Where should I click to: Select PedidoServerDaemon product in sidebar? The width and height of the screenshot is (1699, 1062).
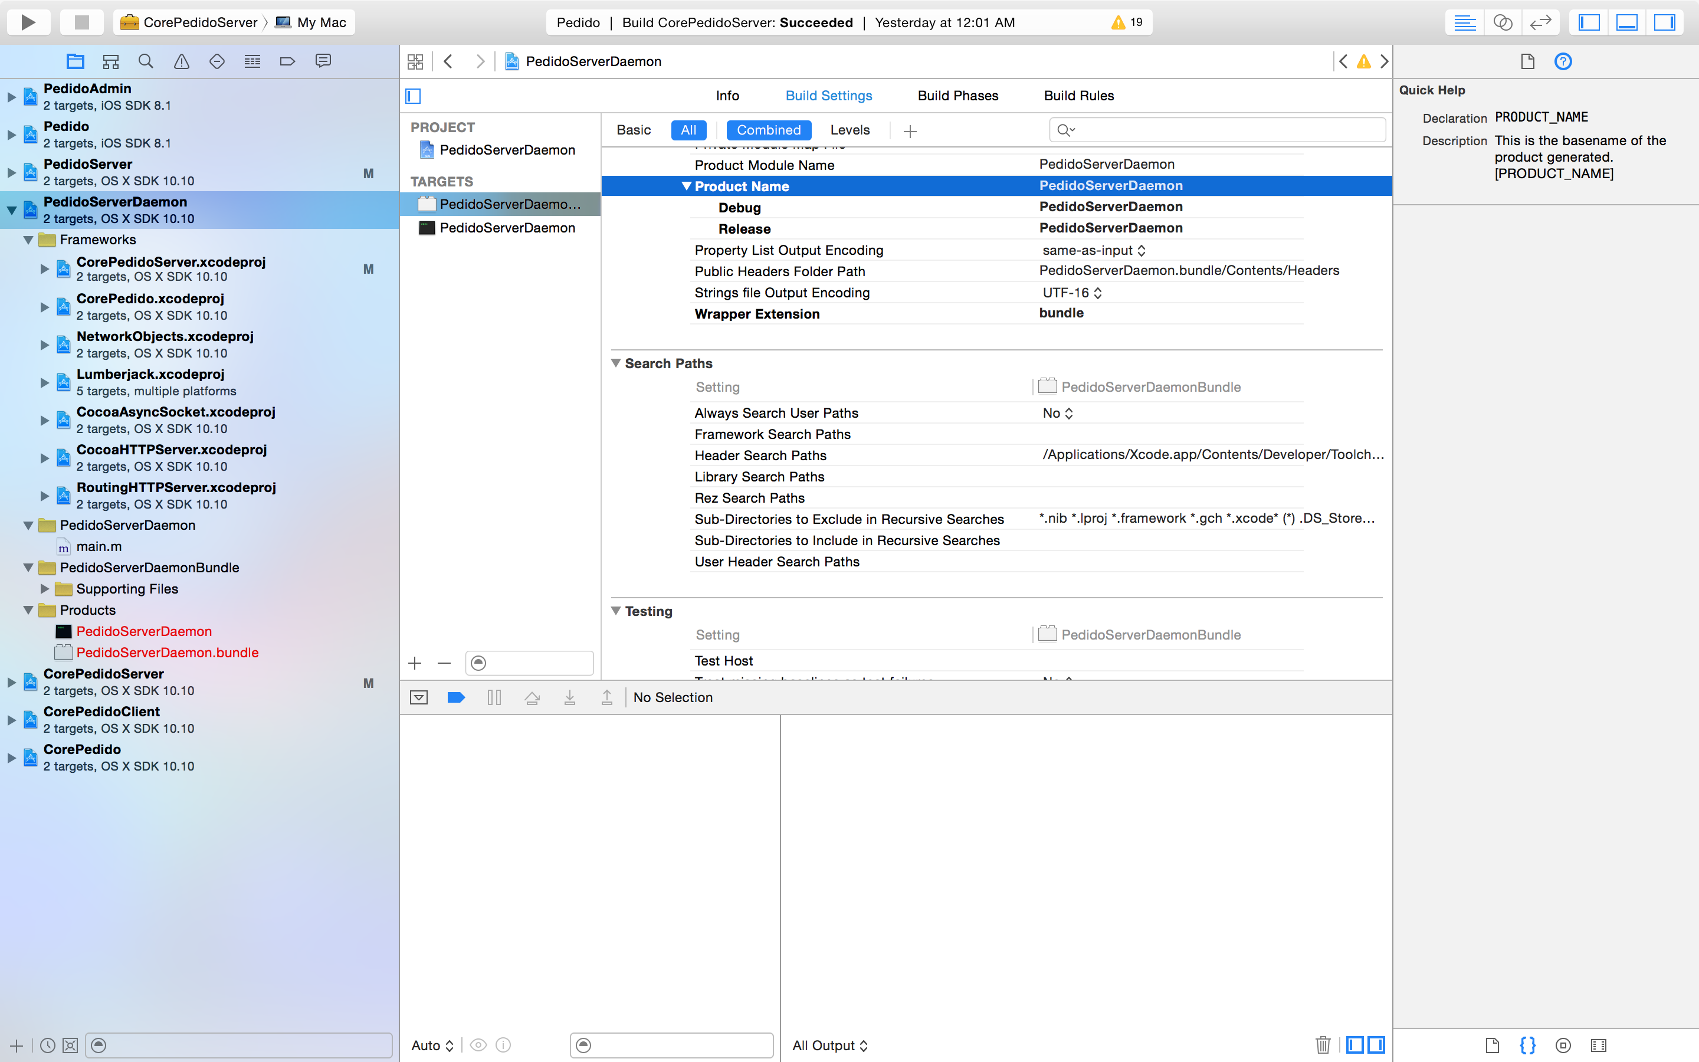pos(145,630)
